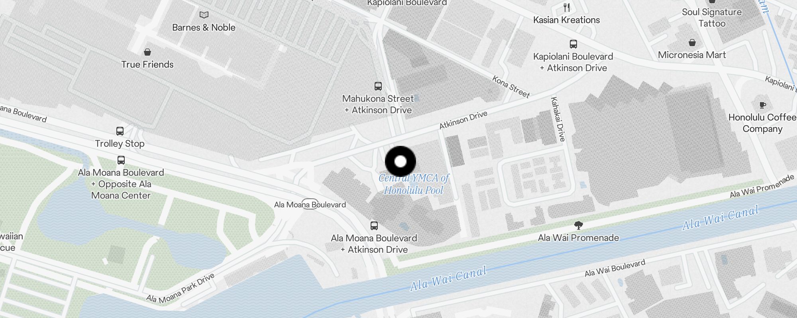Click Mahukona Street + Atkinson Drive bus icon

[x=378, y=86]
